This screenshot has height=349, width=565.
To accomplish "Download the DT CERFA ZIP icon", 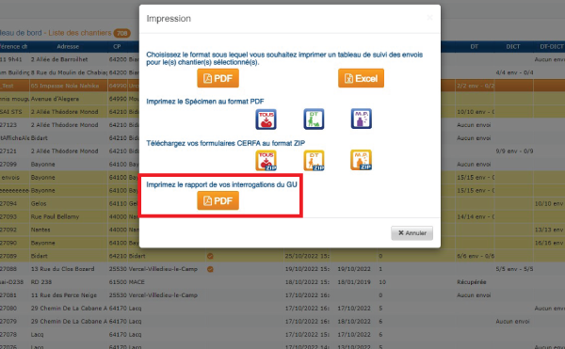I will point(314,161).
